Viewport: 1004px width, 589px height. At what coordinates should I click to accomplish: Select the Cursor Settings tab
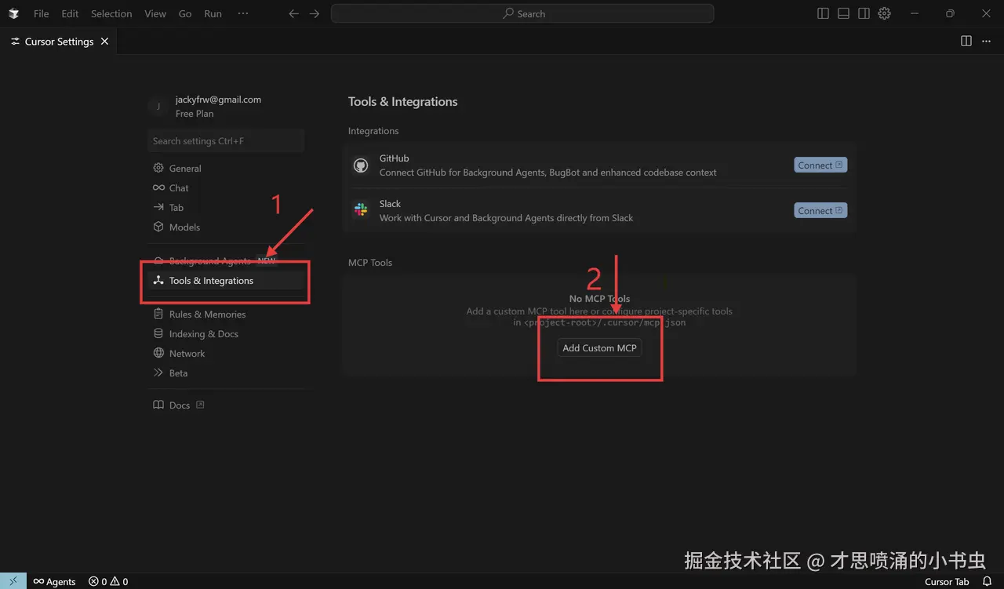click(59, 42)
